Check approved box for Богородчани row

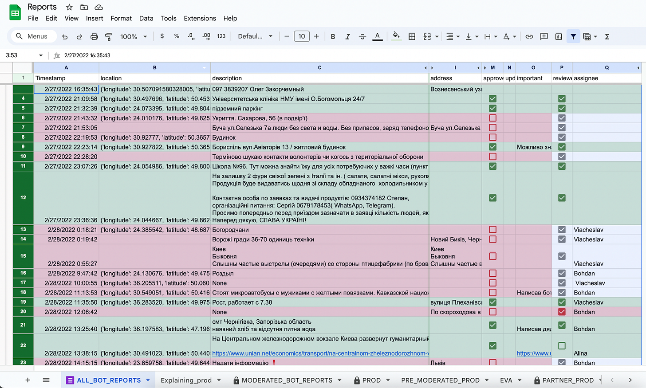(492, 230)
